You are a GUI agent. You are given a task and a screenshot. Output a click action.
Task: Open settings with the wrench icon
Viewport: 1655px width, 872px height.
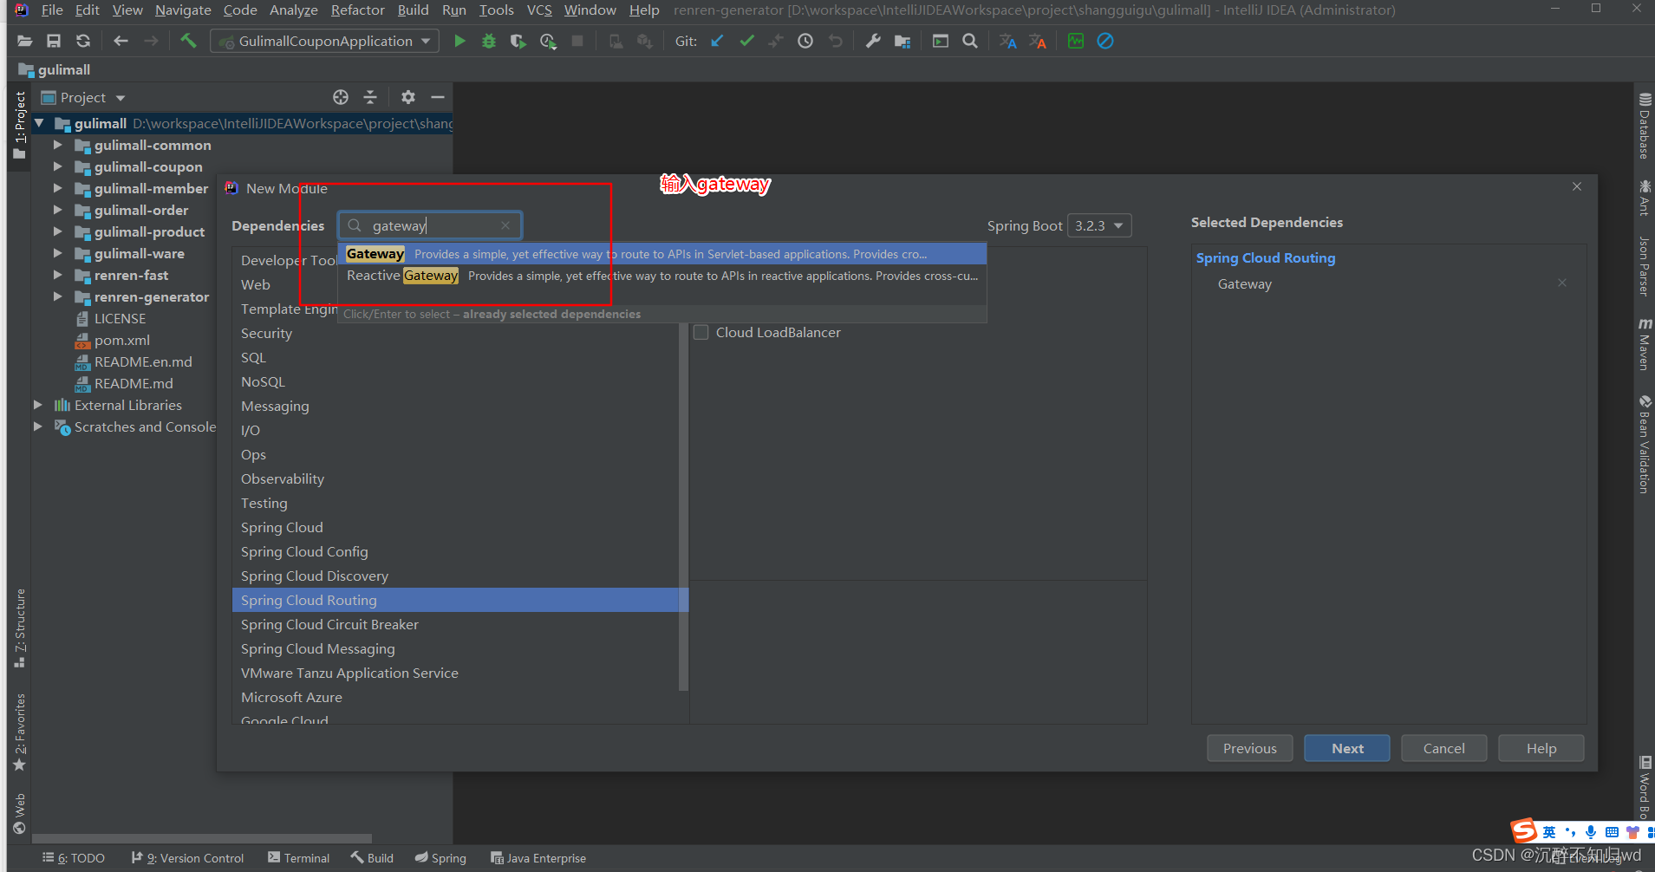(x=873, y=41)
